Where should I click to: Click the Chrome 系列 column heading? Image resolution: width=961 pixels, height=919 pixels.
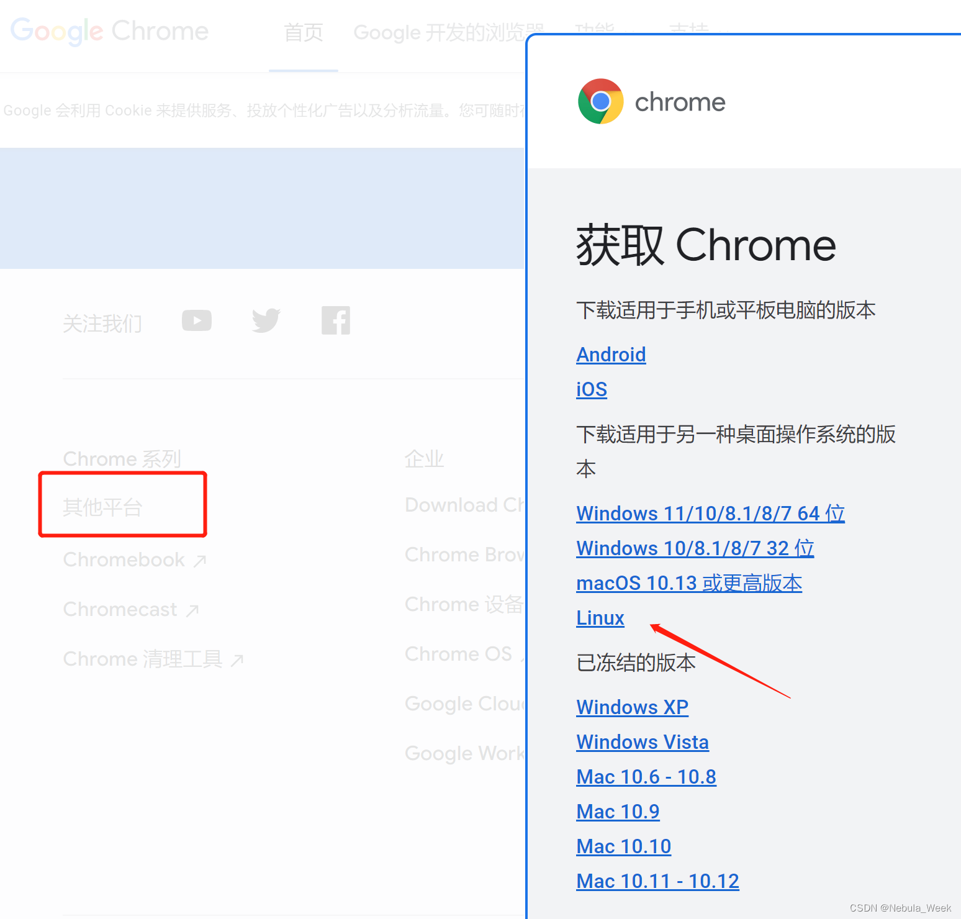(x=122, y=459)
